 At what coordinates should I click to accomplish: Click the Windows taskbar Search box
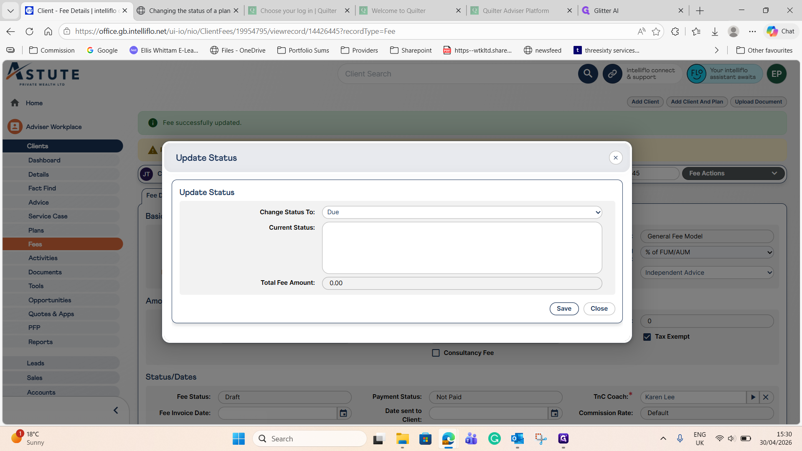(310, 438)
